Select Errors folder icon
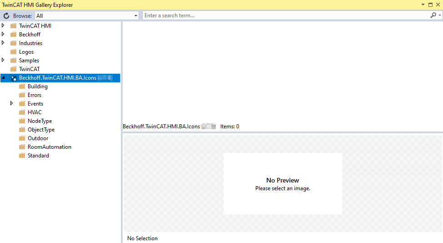 pyautogui.click(x=22, y=95)
